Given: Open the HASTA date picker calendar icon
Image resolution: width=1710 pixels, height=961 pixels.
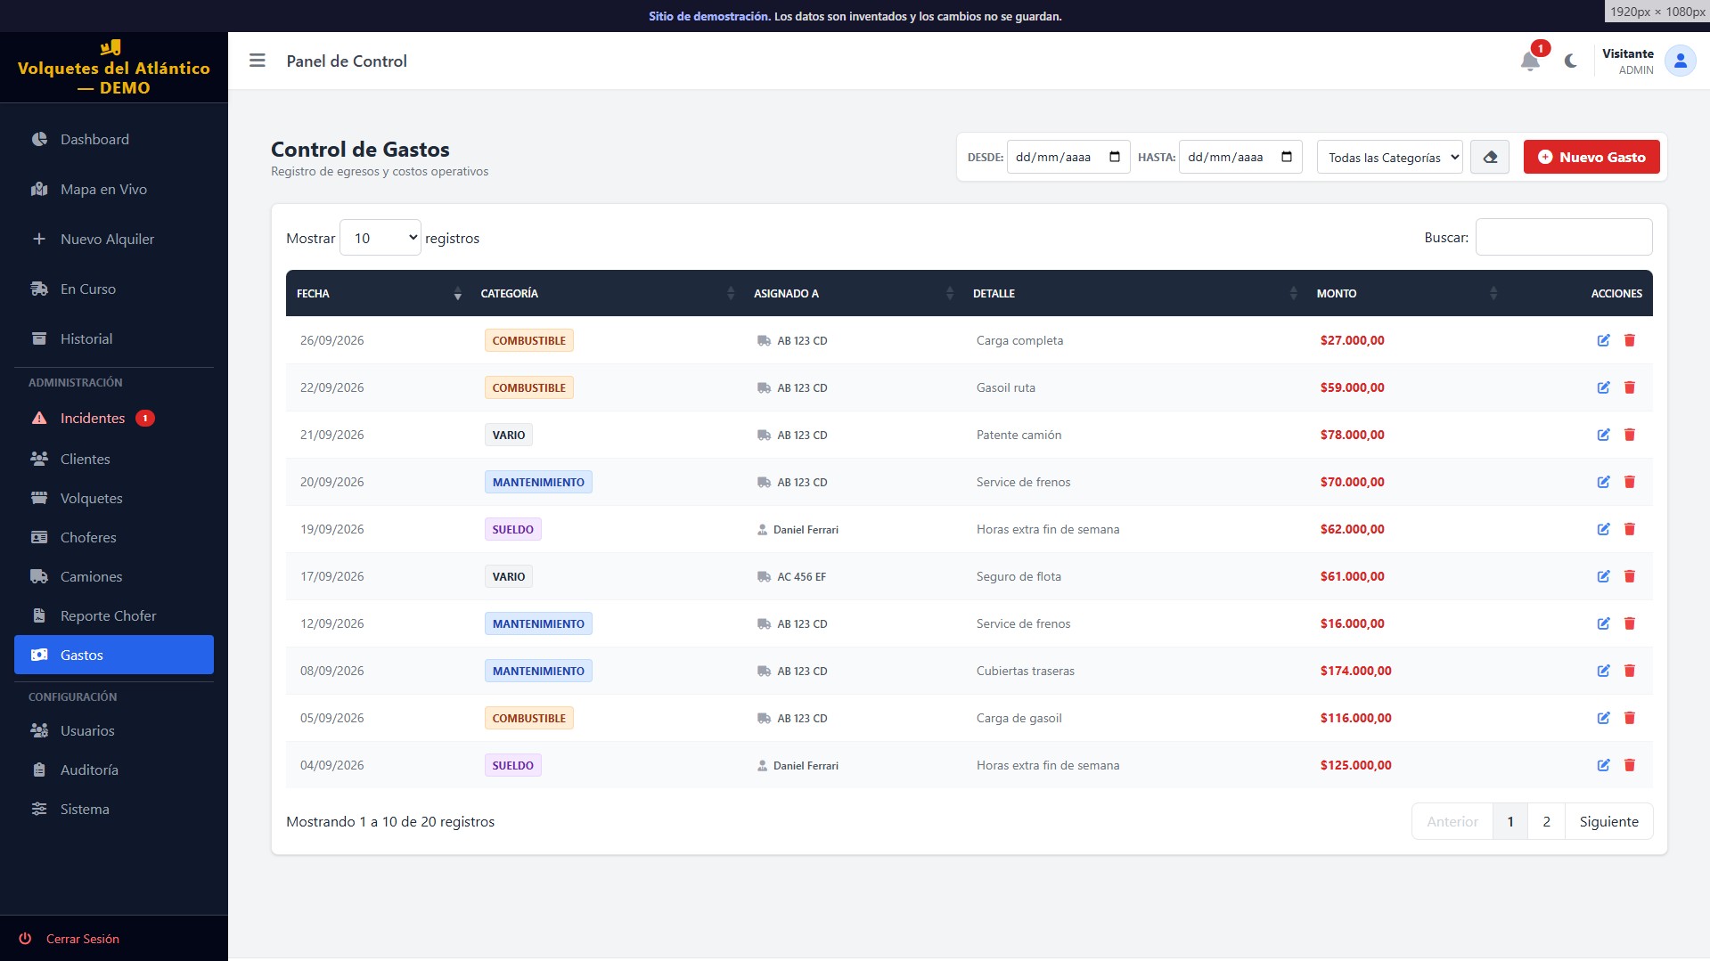Looking at the screenshot, I should tap(1286, 157).
